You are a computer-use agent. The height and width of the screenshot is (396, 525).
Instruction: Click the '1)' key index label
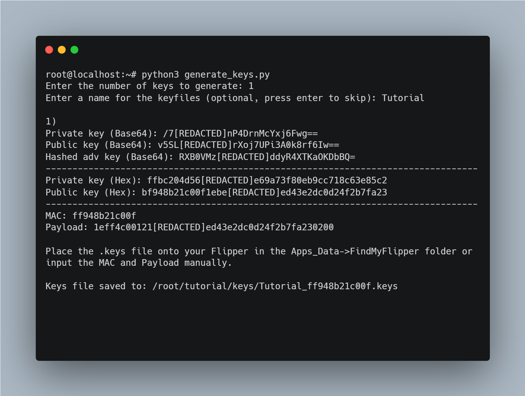pos(51,121)
